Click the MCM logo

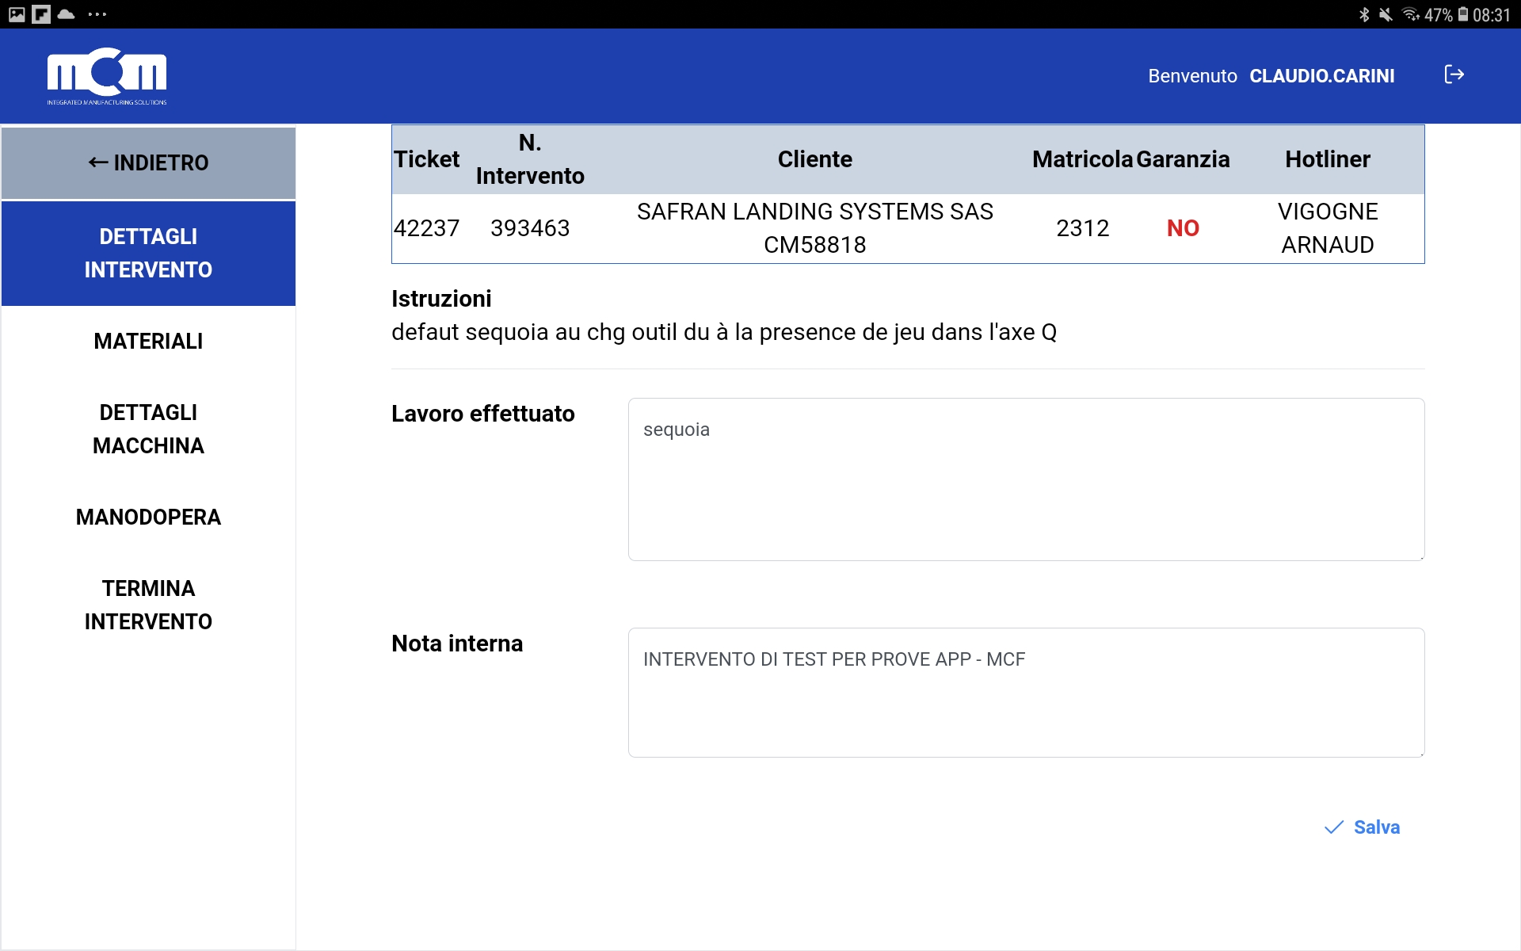[107, 76]
